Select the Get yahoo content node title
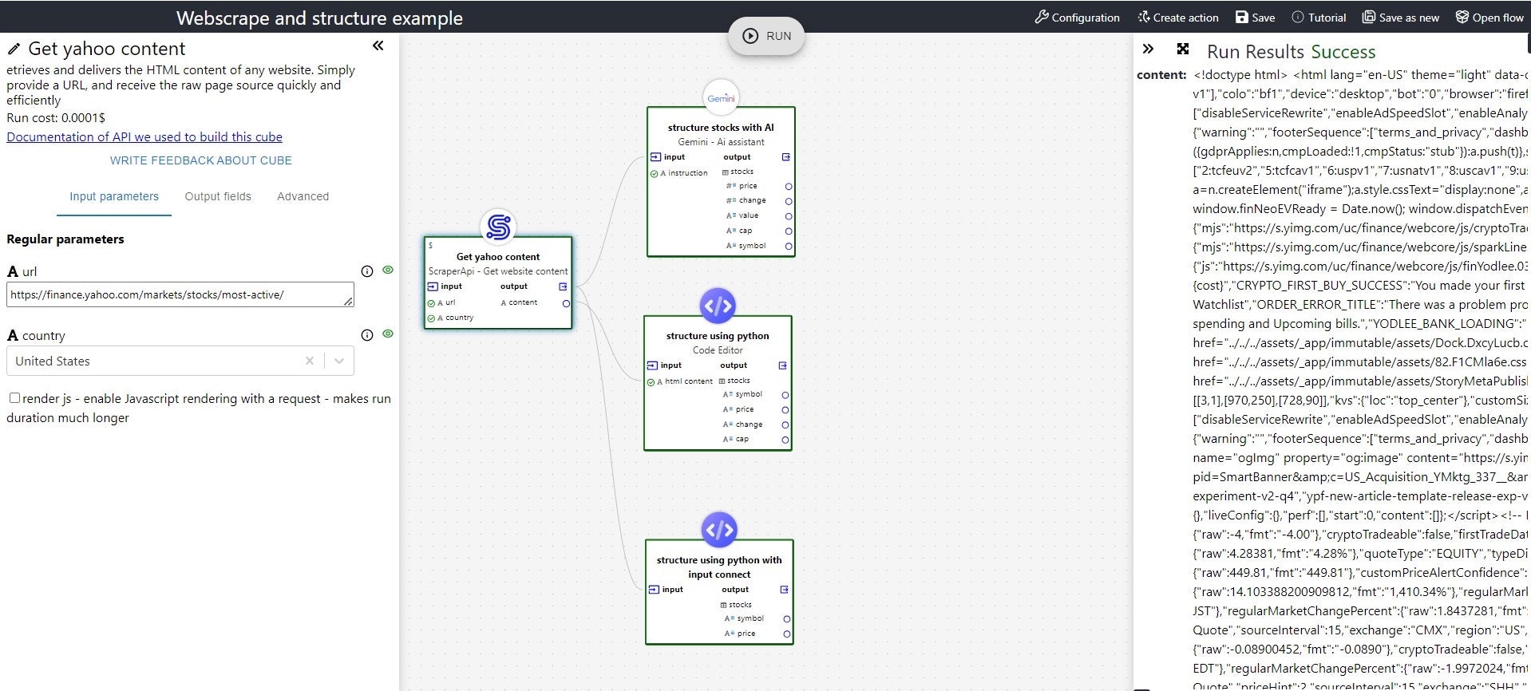The width and height of the screenshot is (1531, 691). pos(498,257)
